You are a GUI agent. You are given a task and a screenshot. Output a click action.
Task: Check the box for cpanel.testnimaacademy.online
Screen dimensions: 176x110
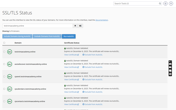pos(4,76)
